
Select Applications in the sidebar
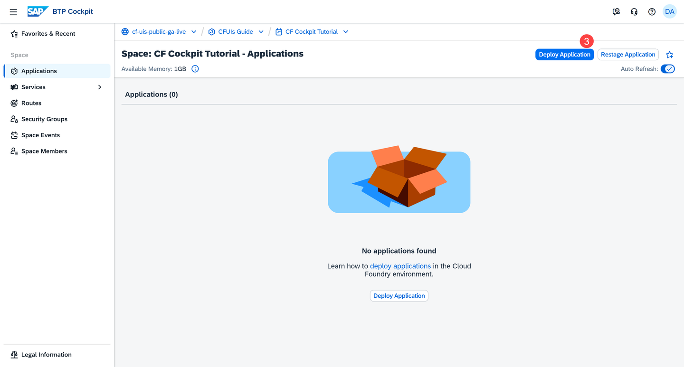tap(57, 71)
